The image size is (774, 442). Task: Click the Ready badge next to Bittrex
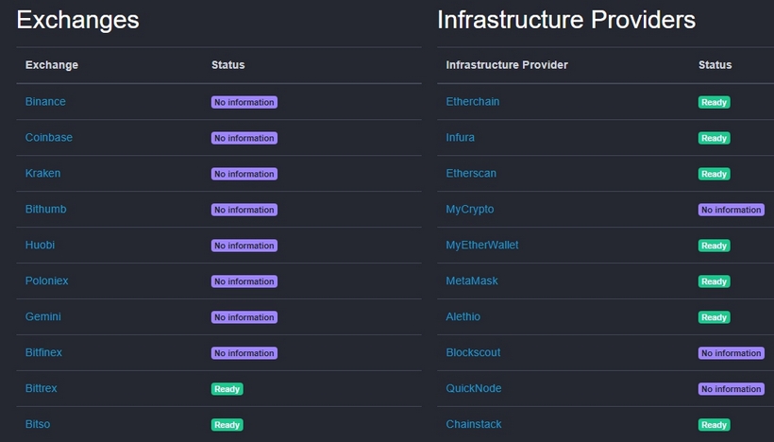click(x=227, y=389)
